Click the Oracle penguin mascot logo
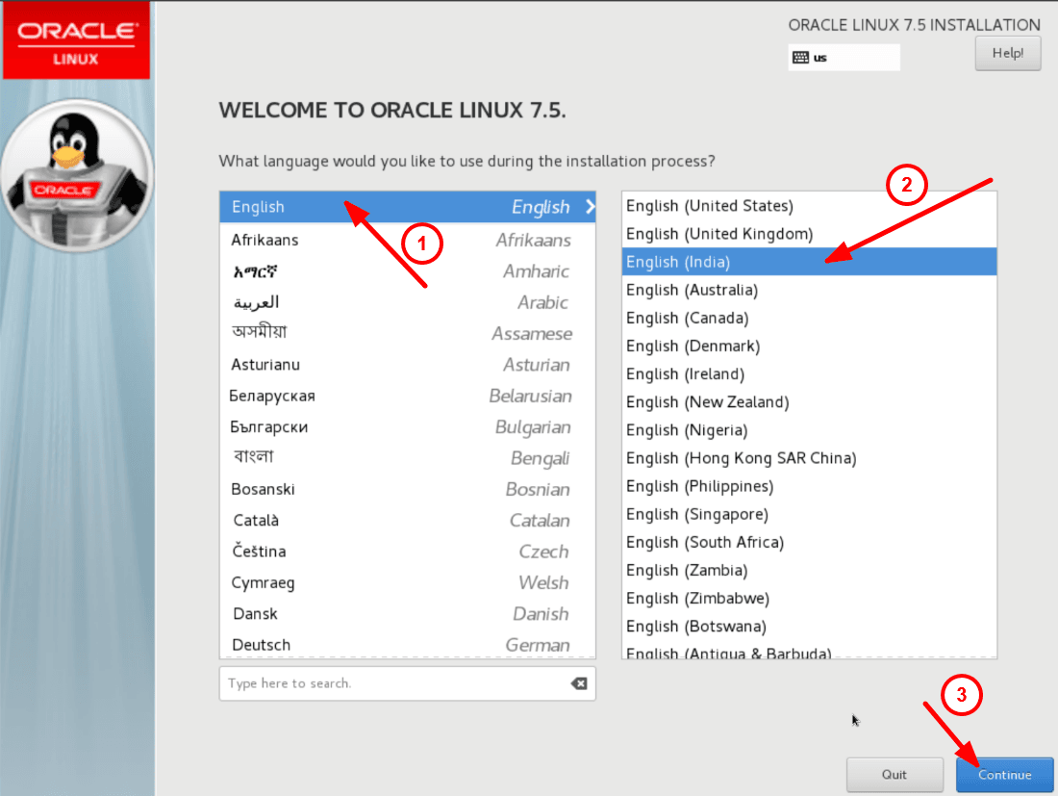Viewport: 1058px width, 796px height. 77,173
